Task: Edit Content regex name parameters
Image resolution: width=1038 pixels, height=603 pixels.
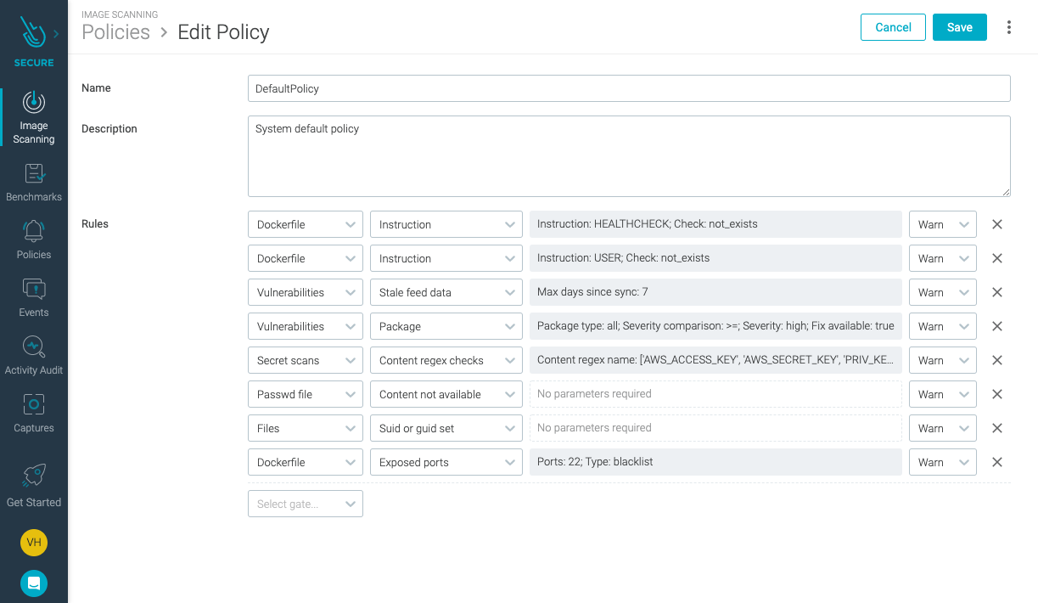Action: pos(715,360)
